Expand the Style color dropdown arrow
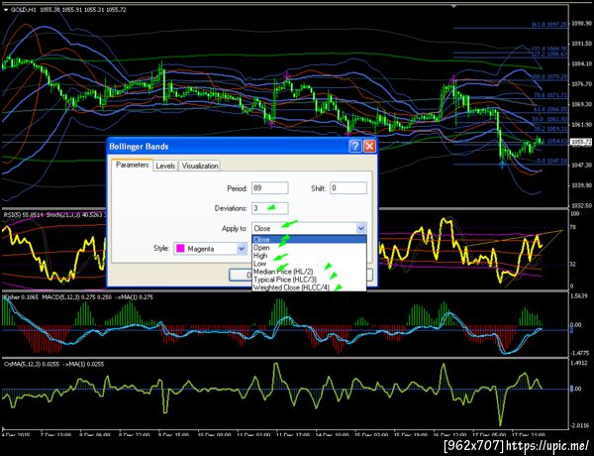The height and width of the screenshot is (456, 594). click(x=242, y=249)
